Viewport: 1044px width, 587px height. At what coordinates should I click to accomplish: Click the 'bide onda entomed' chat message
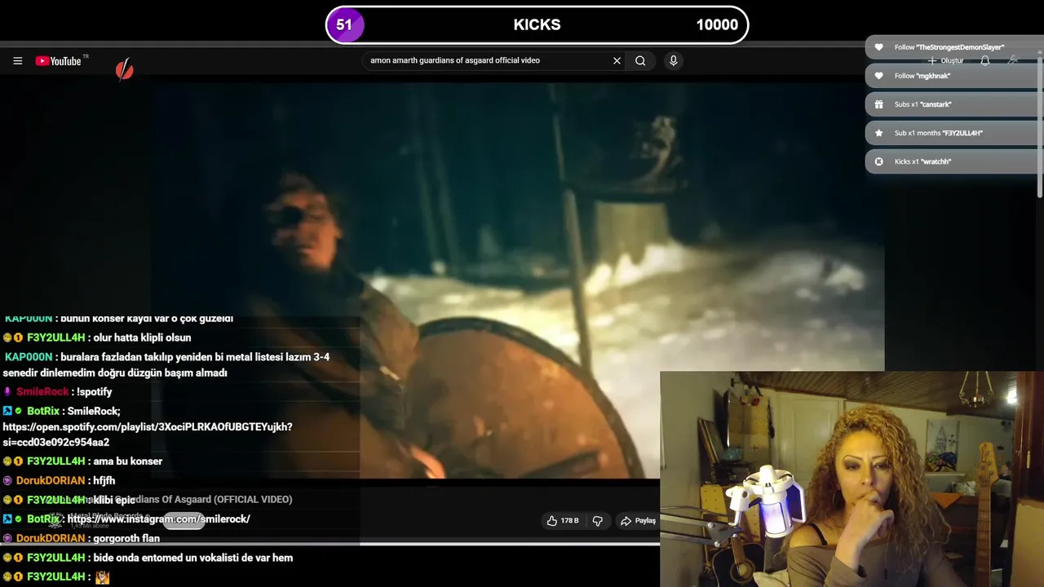click(x=193, y=558)
